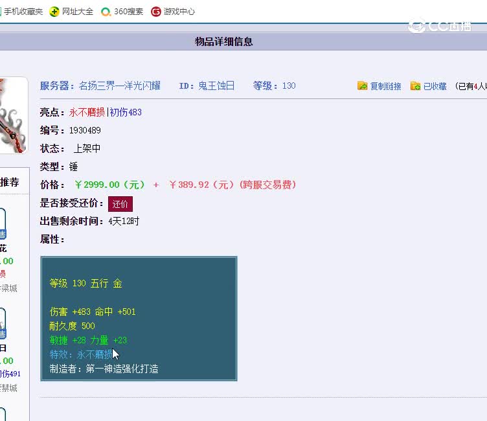Click the 复制链接 folder icon

coord(362,85)
